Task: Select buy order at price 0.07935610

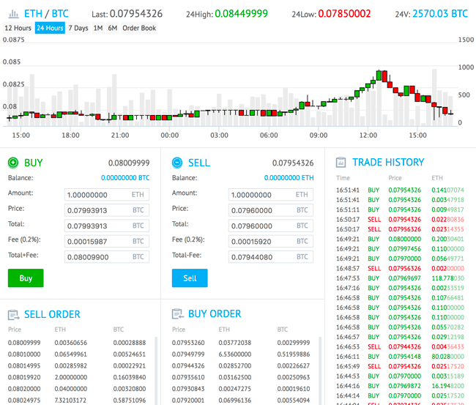Action: (241, 377)
